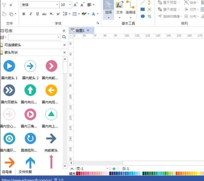Screen dimensions: 204x181
Task: Add a new page with plus button
Action: [114, 169]
